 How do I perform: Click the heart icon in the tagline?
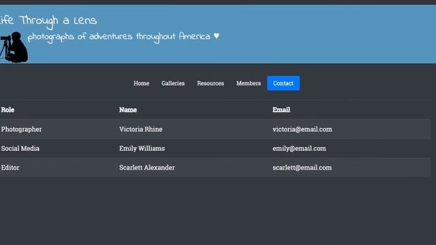pyautogui.click(x=217, y=36)
